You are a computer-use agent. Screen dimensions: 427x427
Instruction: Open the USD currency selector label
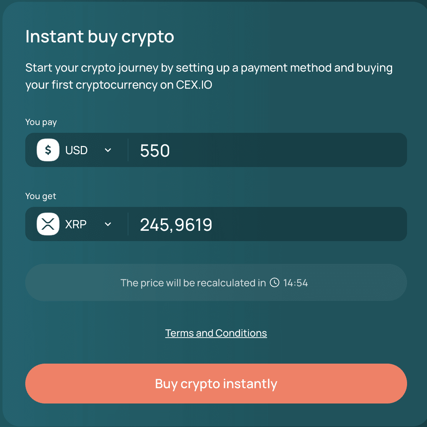click(x=76, y=150)
